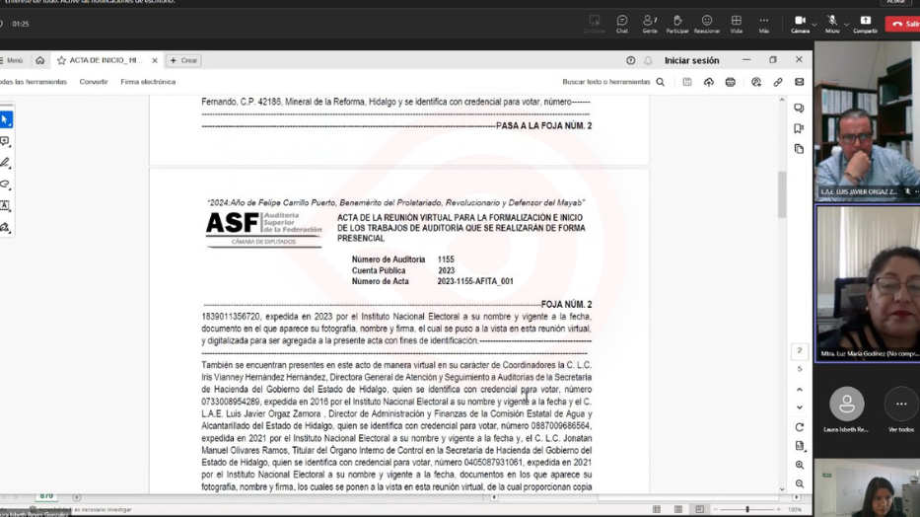Click the print icon in Acrobat toolbar

click(730, 82)
